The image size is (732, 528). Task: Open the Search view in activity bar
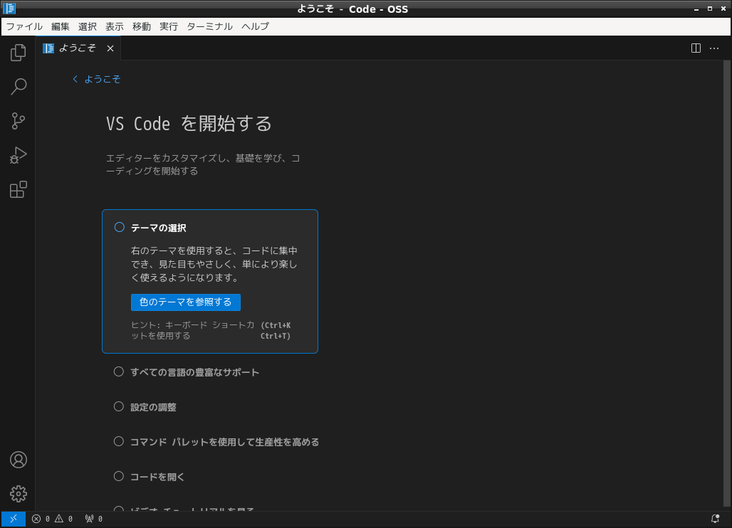tap(19, 86)
